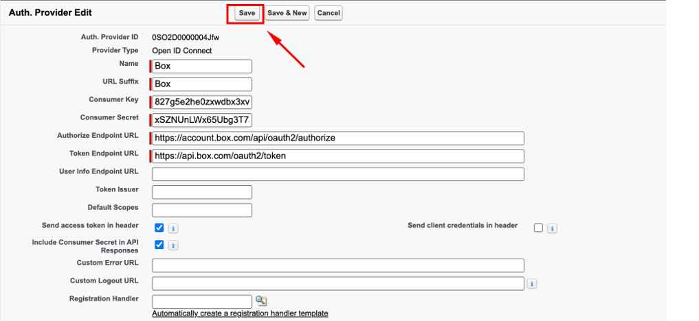Focus the Token Issuer field
Viewport: 699px width, 321px height.
point(202,192)
